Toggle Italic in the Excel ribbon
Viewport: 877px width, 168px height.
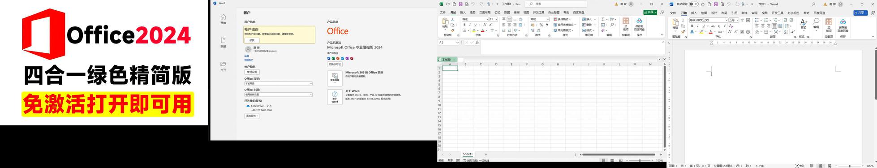(x=470, y=25)
